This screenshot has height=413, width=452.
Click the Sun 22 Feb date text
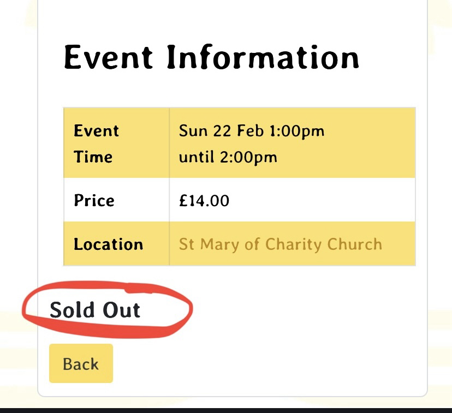point(216,131)
